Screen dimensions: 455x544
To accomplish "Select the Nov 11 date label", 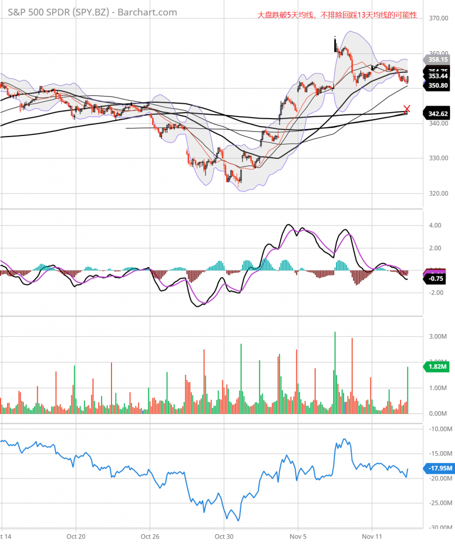I will coord(372,536).
